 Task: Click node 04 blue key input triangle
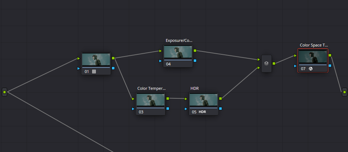pos(160,61)
